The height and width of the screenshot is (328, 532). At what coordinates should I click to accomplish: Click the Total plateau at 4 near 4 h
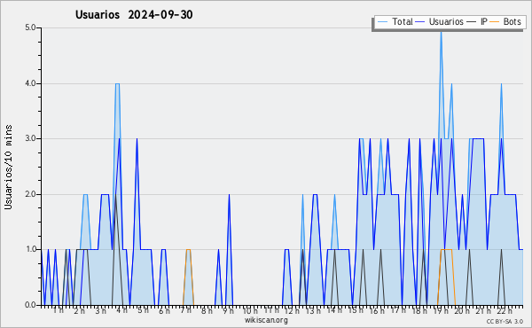tap(117, 84)
